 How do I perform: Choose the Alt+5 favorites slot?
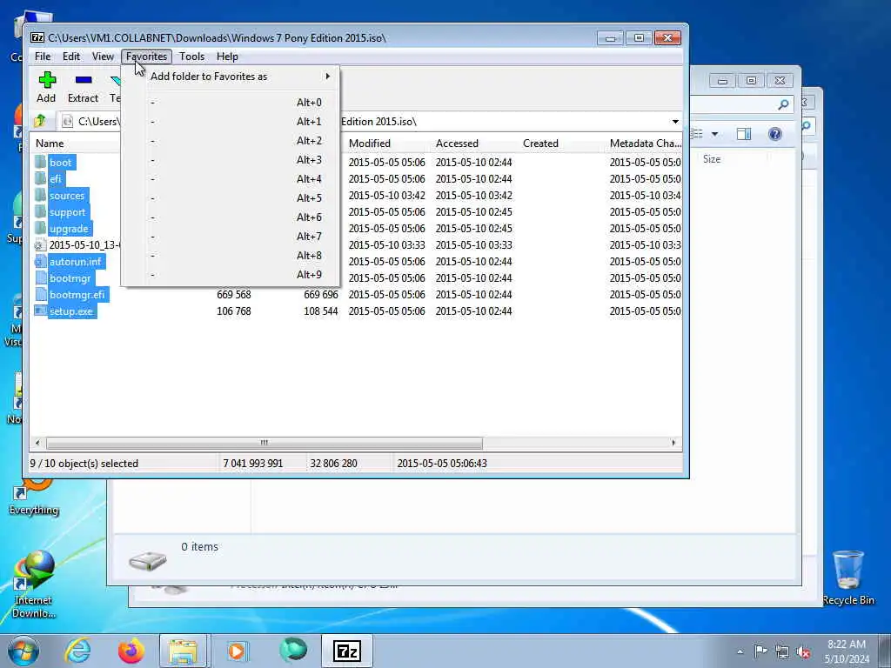(x=230, y=198)
